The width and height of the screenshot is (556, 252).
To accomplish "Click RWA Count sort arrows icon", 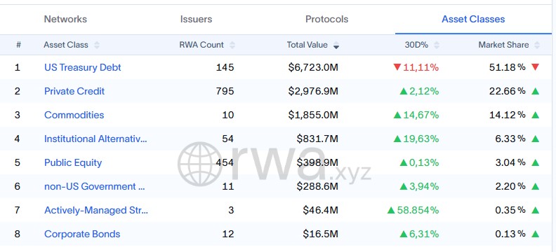I will (x=232, y=45).
